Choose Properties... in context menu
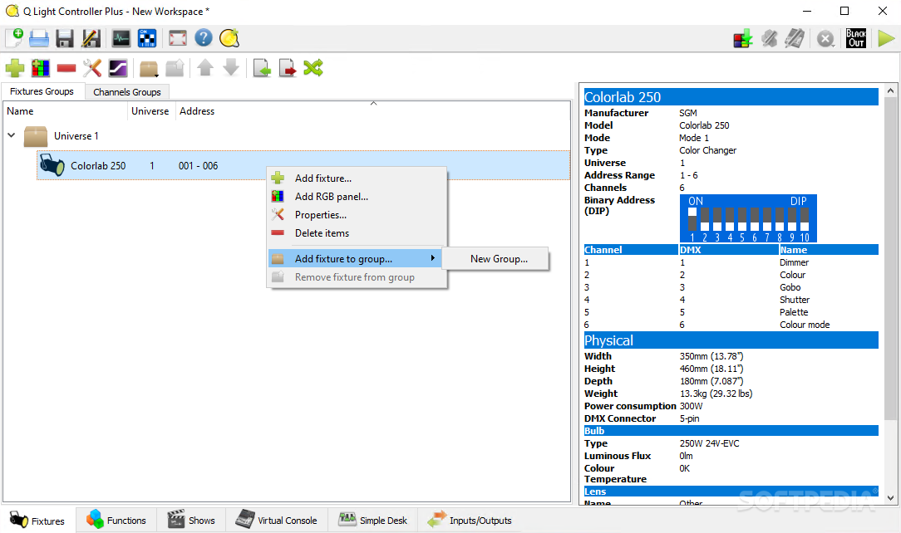The width and height of the screenshot is (901, 533). (357, 215)
